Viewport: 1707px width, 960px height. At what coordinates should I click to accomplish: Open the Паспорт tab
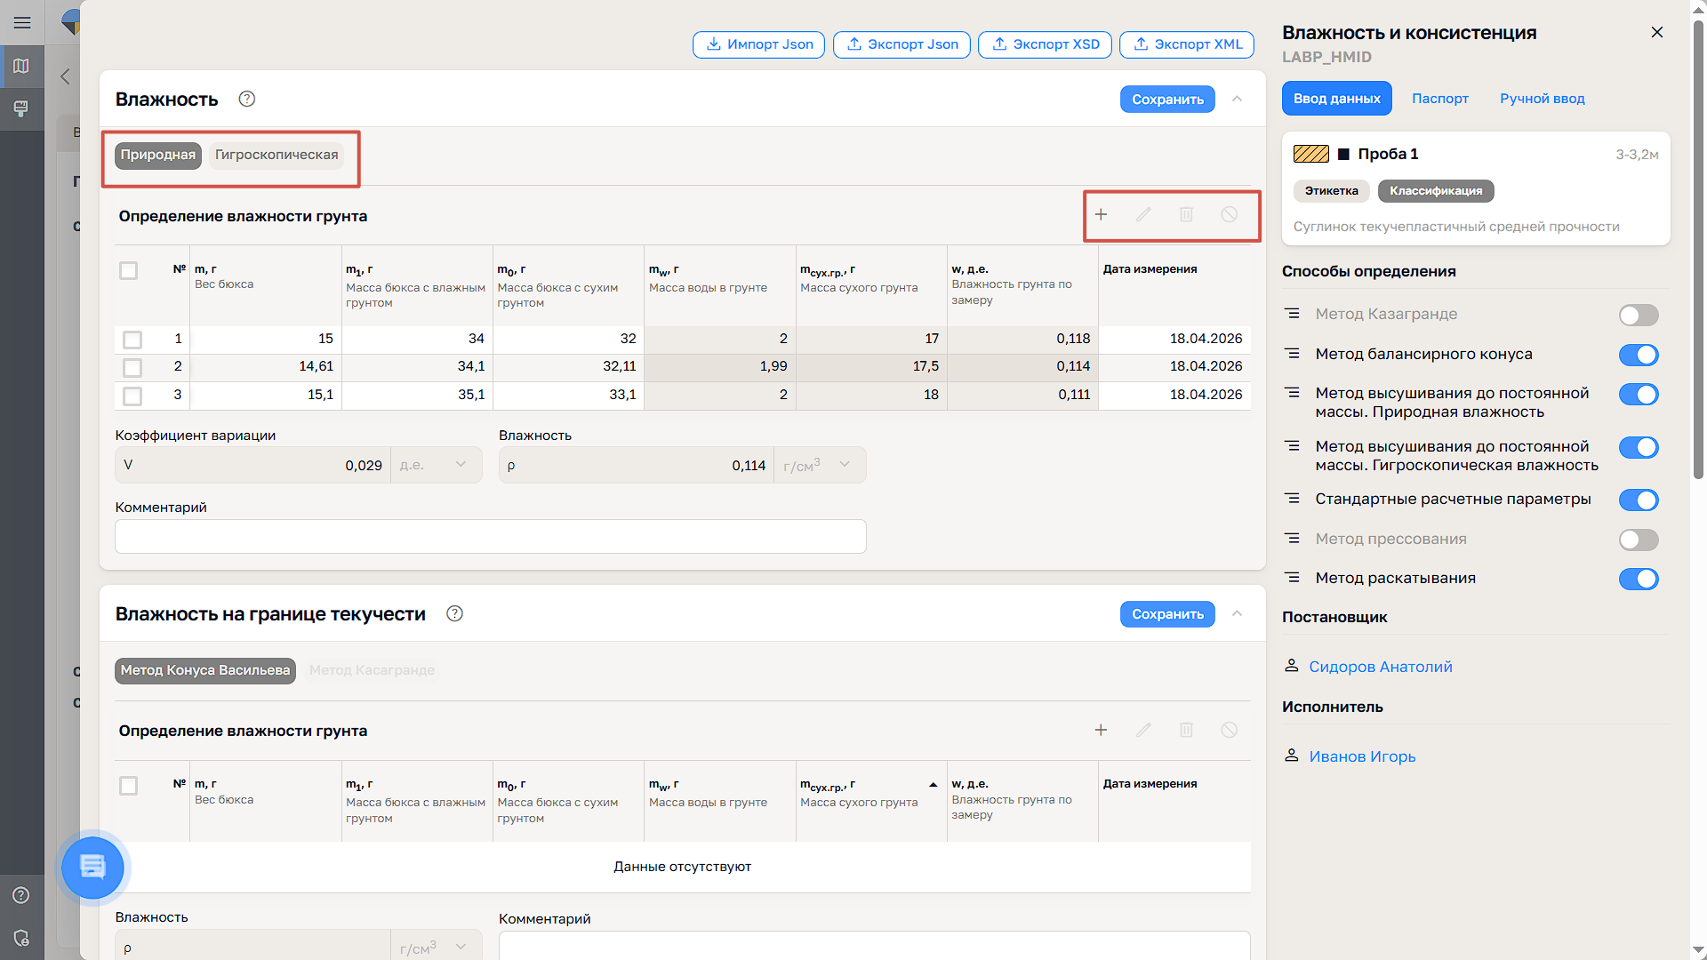point(1439,99)
